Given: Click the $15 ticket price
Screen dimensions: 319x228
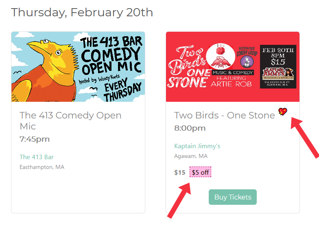Looking at the screenshot, I should [180, 173].
